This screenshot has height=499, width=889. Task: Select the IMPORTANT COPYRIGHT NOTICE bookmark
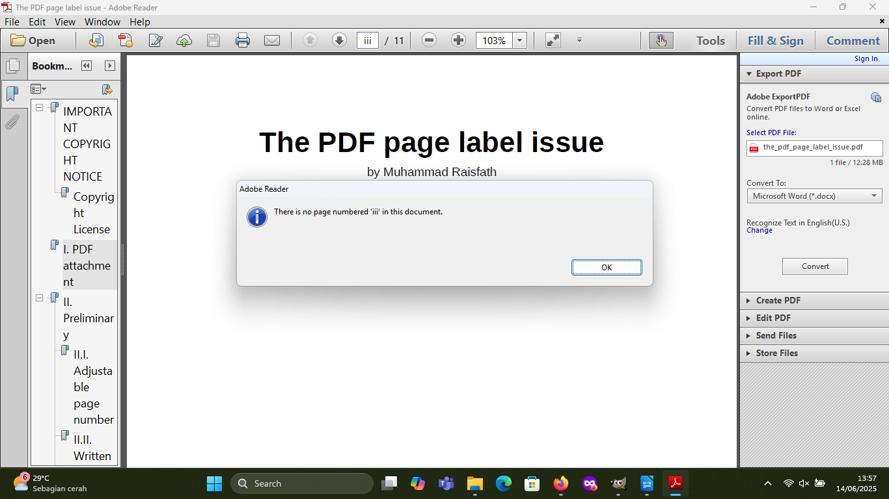point(87,144)
